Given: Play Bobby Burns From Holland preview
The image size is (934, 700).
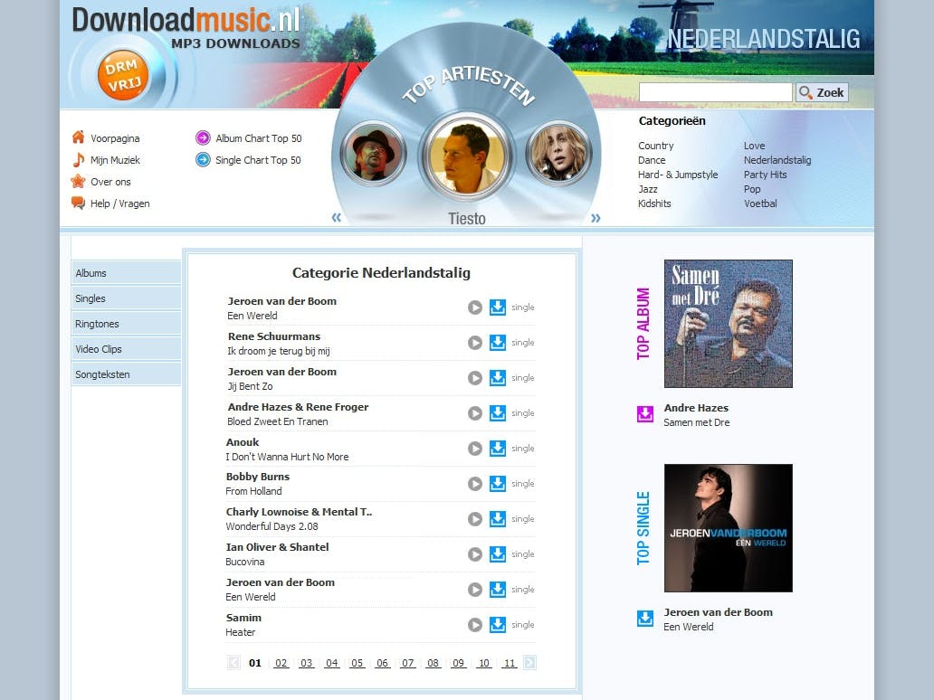Looking at the screenshot, I should click(475, 483).
